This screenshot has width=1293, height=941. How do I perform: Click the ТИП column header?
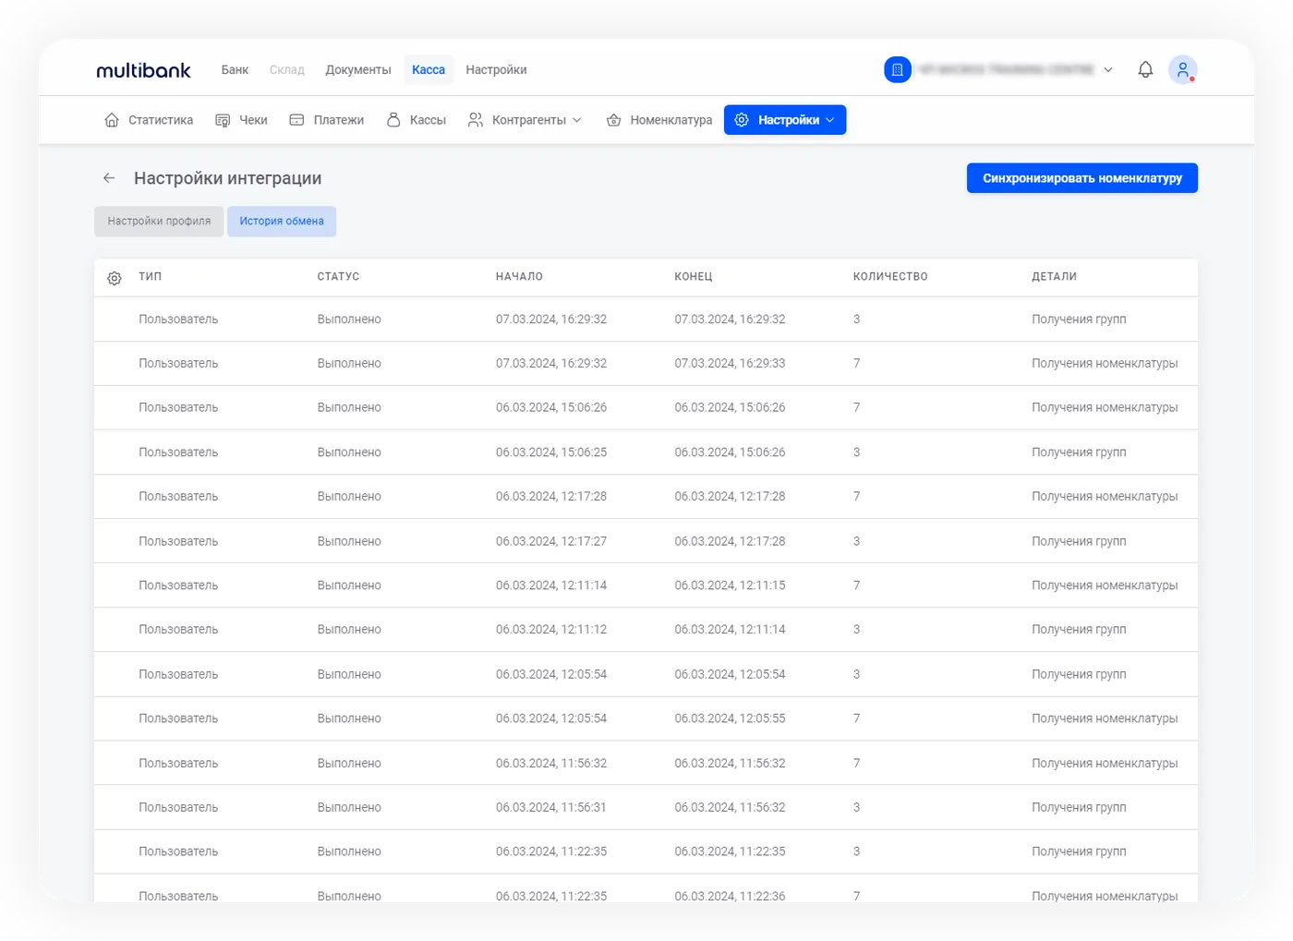[151, 277]
